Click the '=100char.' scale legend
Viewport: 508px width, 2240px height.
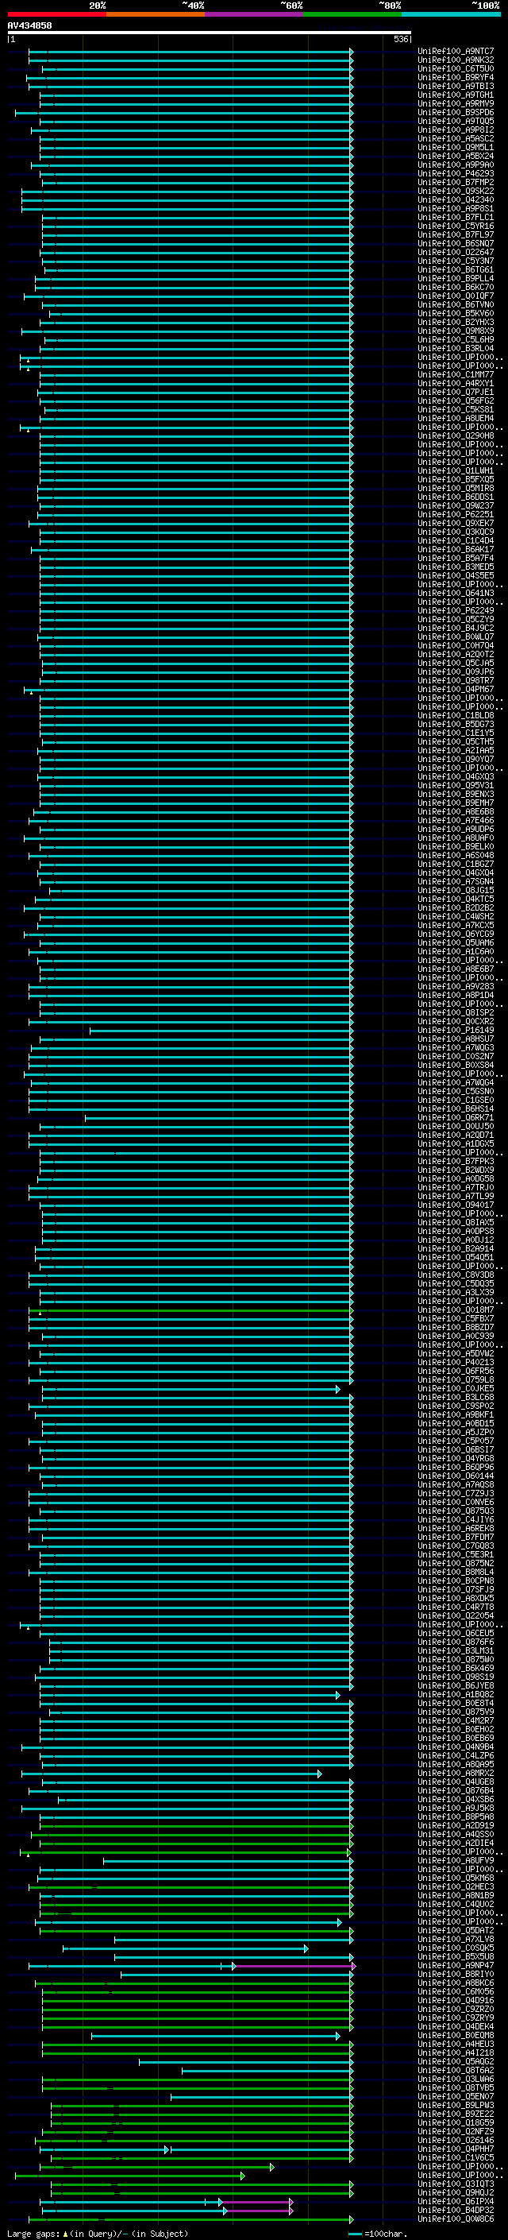click(377, 2234)
